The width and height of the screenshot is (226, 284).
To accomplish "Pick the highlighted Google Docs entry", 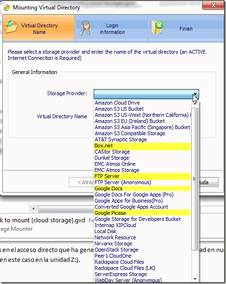I will 142,188.
